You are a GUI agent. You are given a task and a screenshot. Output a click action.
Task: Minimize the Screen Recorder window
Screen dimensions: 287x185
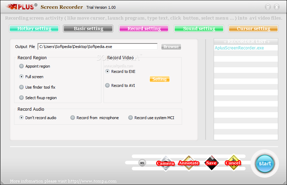[268, 7]
